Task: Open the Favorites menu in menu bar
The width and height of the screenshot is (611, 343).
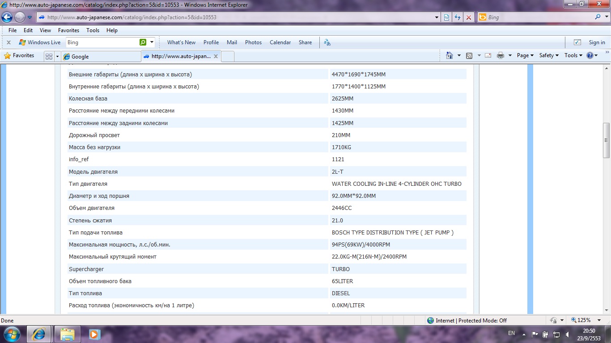Action: pyautogui.click(x=68, y=30)
